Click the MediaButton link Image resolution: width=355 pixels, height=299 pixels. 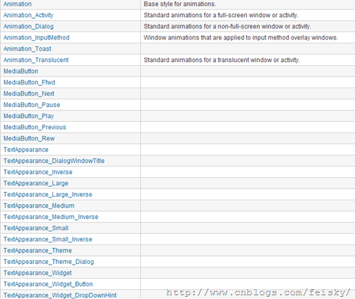pos(21,71)
